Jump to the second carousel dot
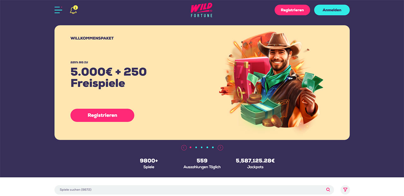Image resolution: width=404 pixels, height=196 pixels. point(196,147)
